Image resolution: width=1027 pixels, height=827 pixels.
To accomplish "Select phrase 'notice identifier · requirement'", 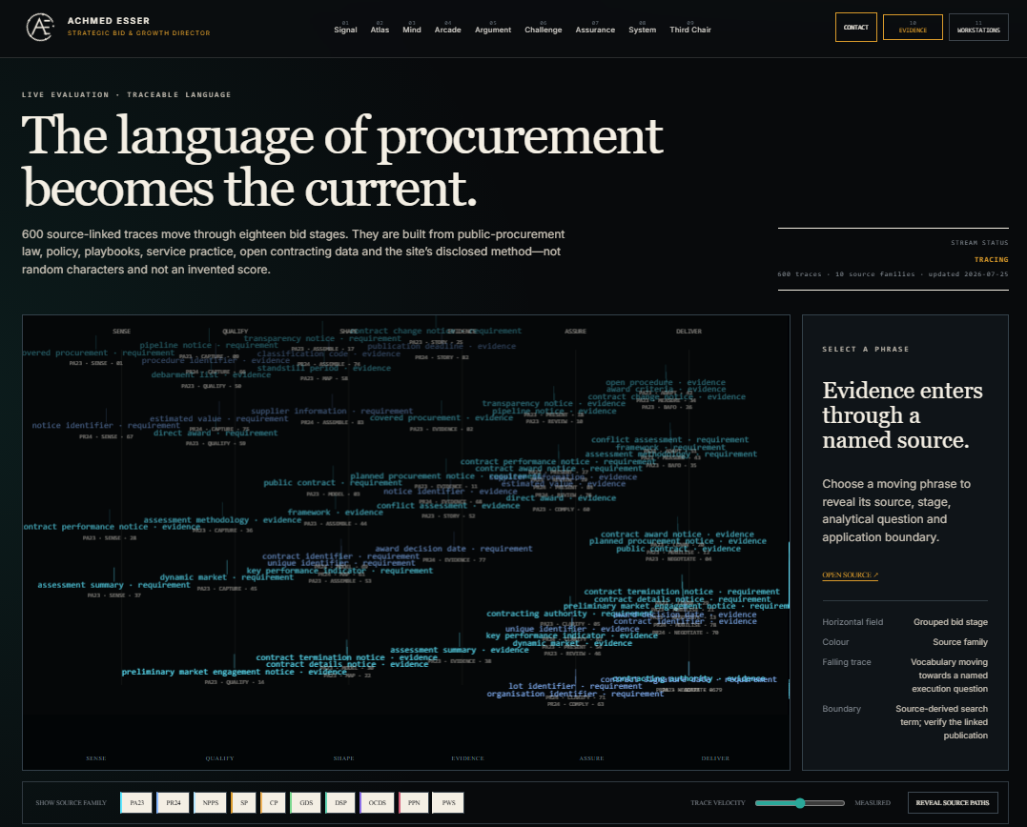I will click(x=106, y=425).
